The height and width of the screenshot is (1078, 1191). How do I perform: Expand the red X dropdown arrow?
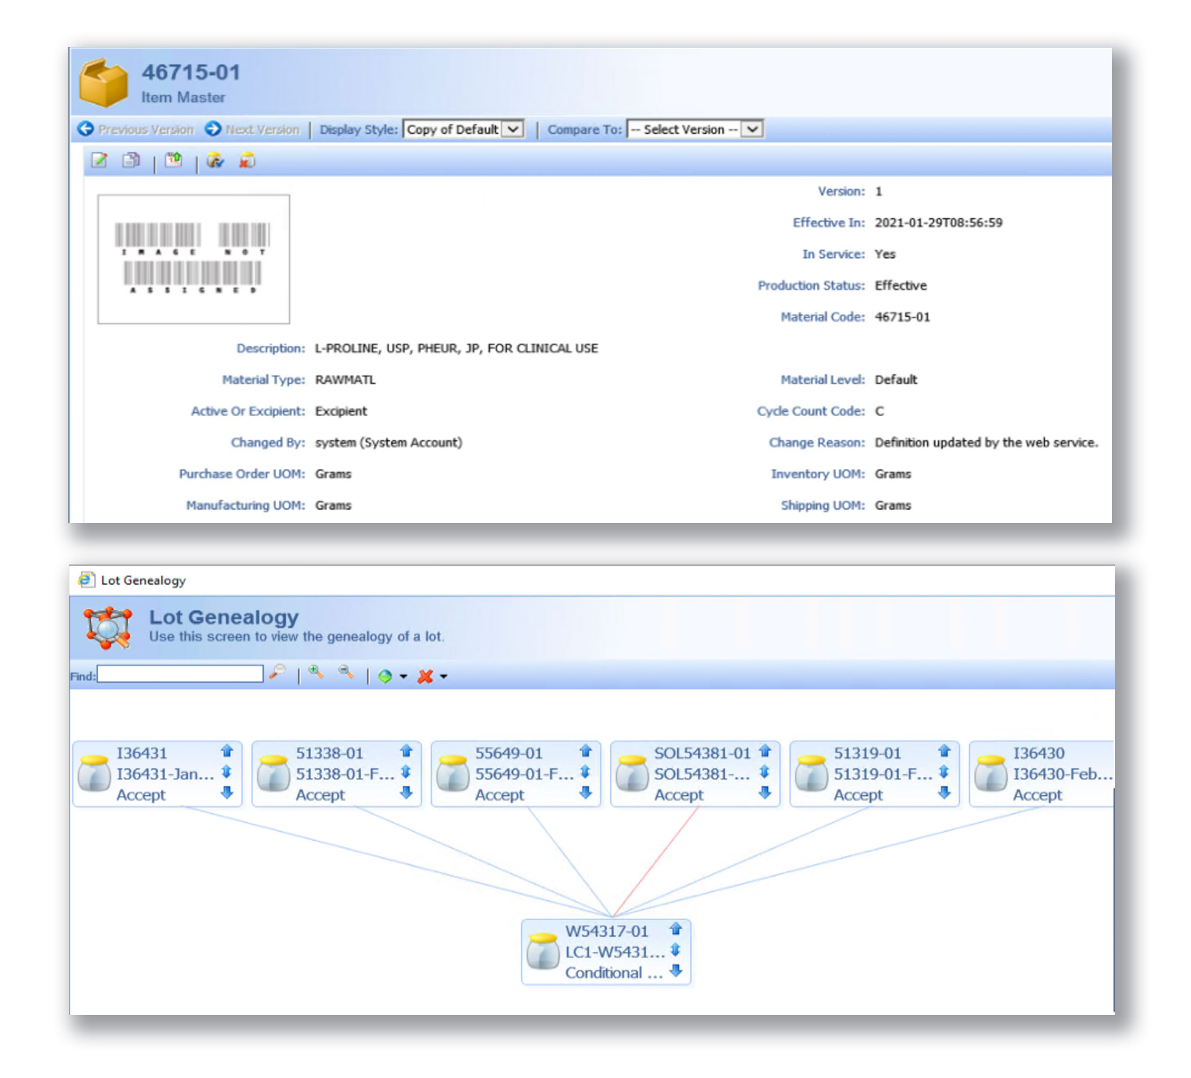[x=444, y=676]
